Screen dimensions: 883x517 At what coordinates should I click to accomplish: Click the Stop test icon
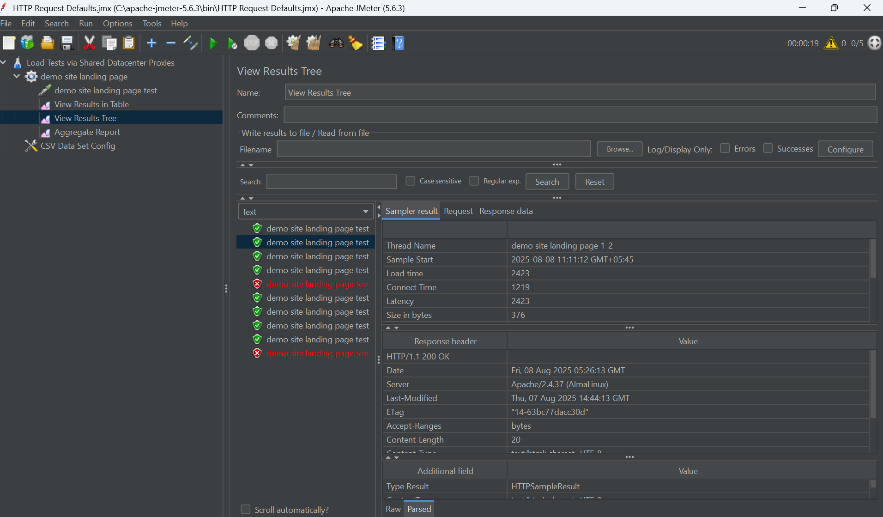(x=252, y=43)
